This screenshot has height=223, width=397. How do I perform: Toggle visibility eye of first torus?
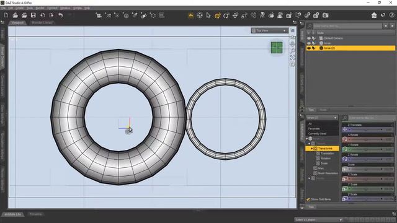pyautogui.click(x=309, y=43)
